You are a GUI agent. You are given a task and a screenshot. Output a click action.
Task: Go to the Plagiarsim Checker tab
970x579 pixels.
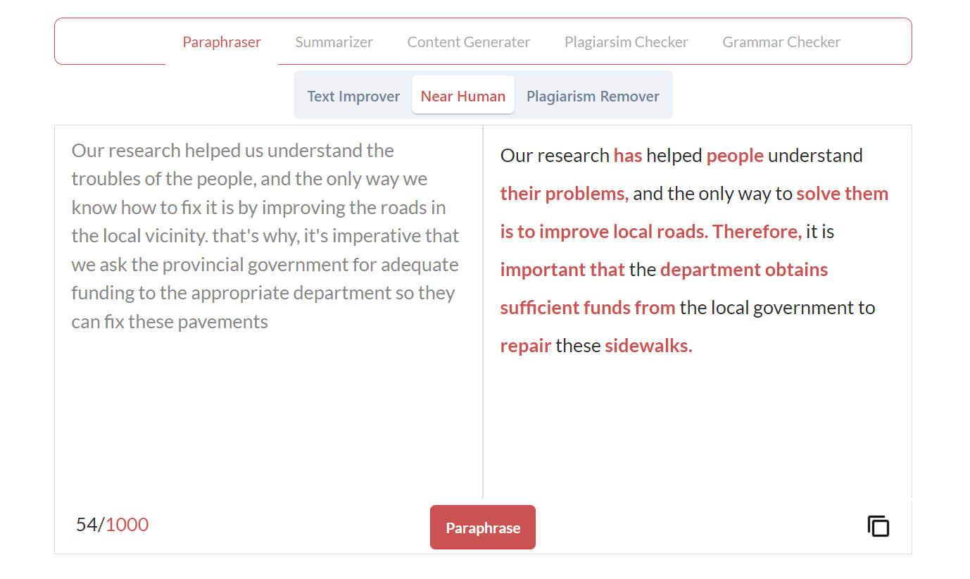[626, 42]
